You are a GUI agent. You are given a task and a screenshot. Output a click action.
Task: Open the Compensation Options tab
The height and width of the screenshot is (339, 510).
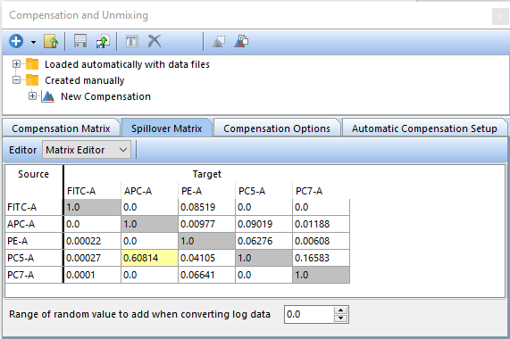point(277,128)
